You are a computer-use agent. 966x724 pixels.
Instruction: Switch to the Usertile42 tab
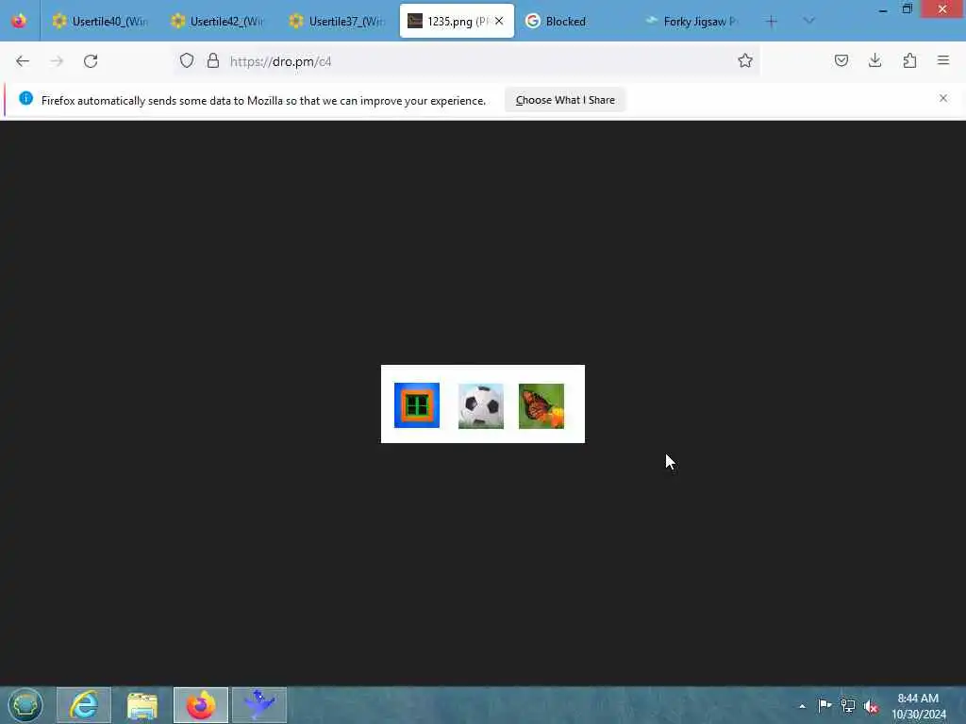[219, 21]
